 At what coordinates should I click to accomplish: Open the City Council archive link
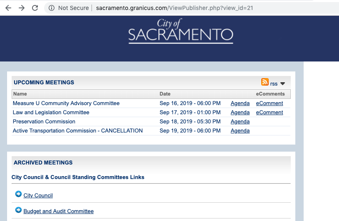point(38,196)
